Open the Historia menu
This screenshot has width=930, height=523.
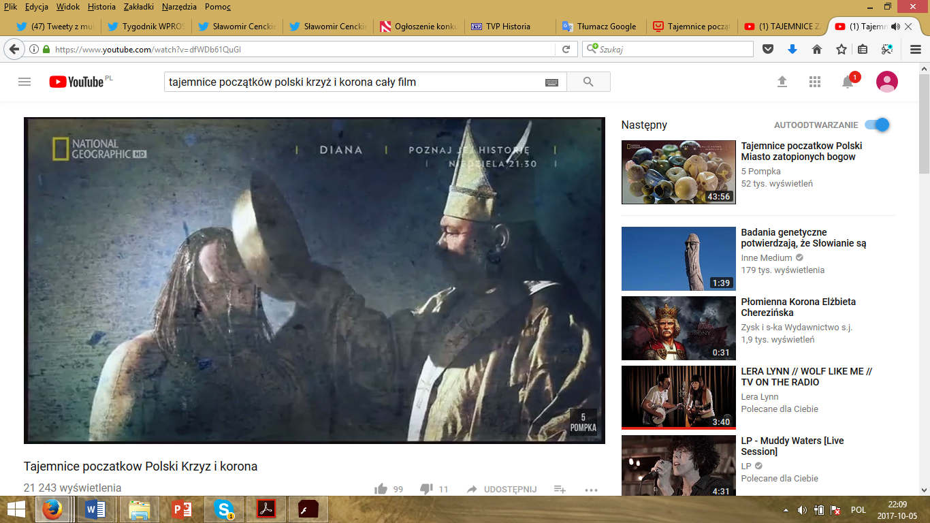pos(102,7)
